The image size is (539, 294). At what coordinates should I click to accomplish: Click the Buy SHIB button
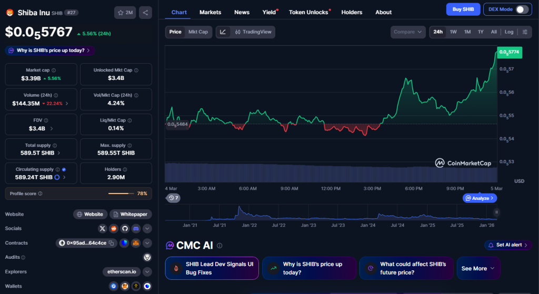[463, 9]
